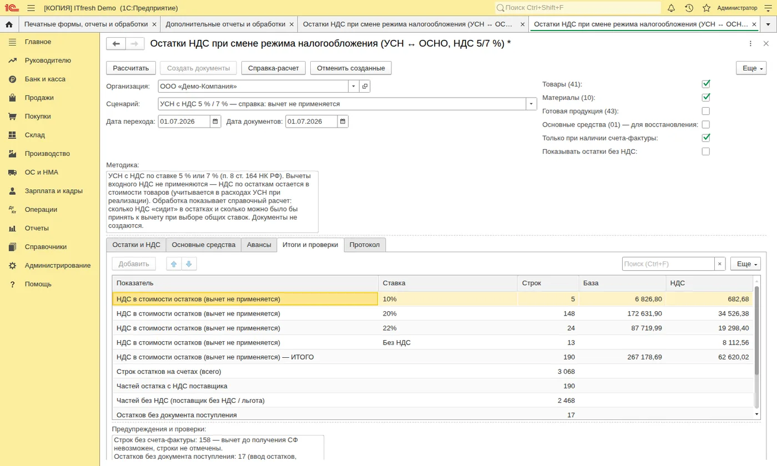The image size is (777, 466).
Task: Open the tabs list dropdown arrow
Action: point(768,24)
